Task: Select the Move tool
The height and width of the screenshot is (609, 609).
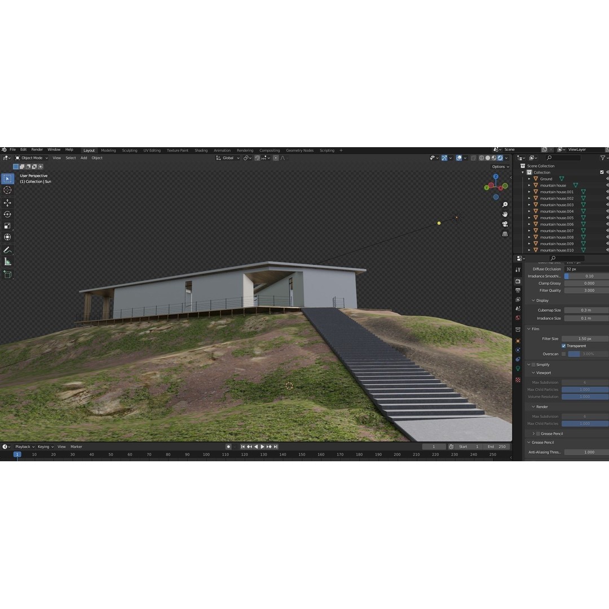Action: point(7,203)
